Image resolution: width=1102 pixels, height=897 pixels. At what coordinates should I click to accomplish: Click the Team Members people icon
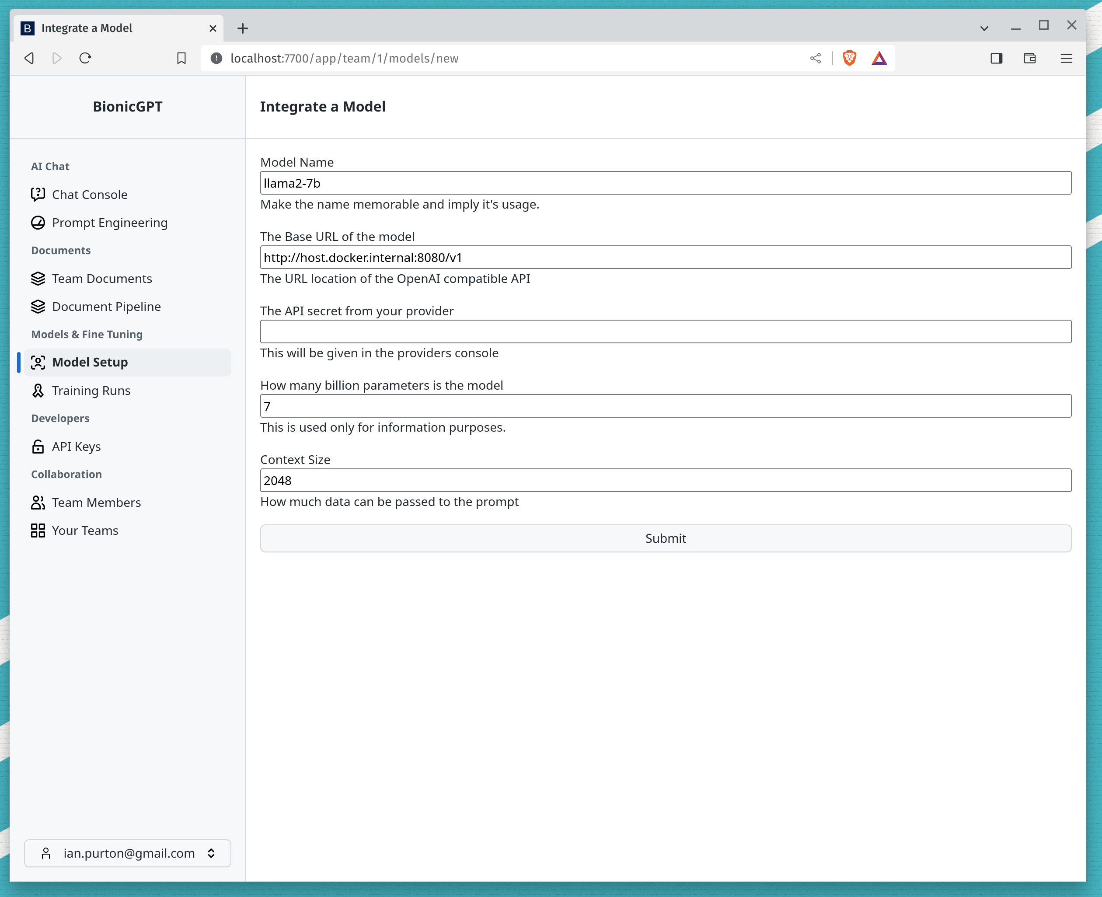tap(38, 502)
